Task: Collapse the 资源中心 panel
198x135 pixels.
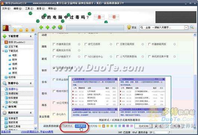Action: tap(31, 83)
